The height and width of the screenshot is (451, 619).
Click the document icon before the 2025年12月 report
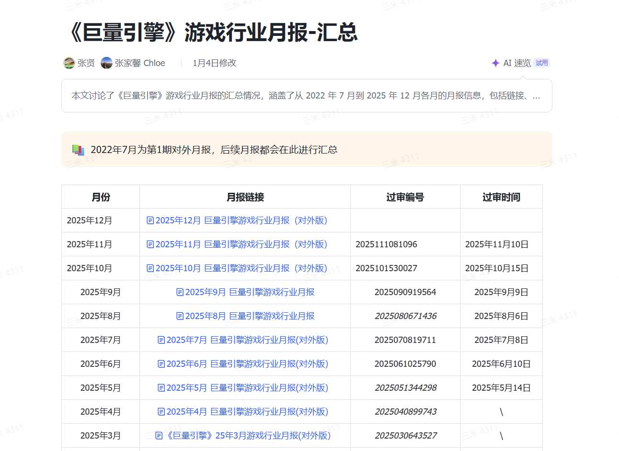click(x=149, y=220)
